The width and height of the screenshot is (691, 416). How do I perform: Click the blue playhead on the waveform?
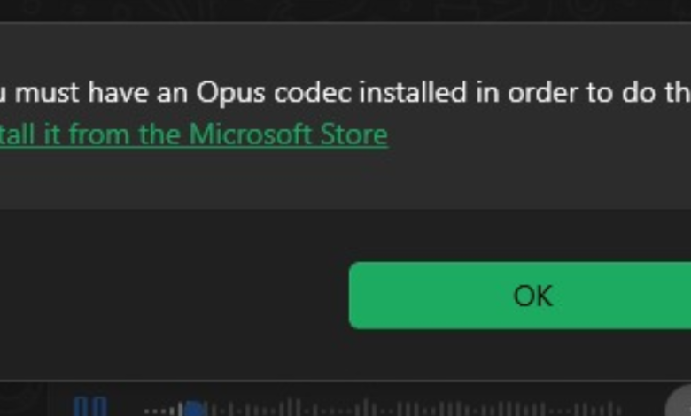tap(195, 409)
